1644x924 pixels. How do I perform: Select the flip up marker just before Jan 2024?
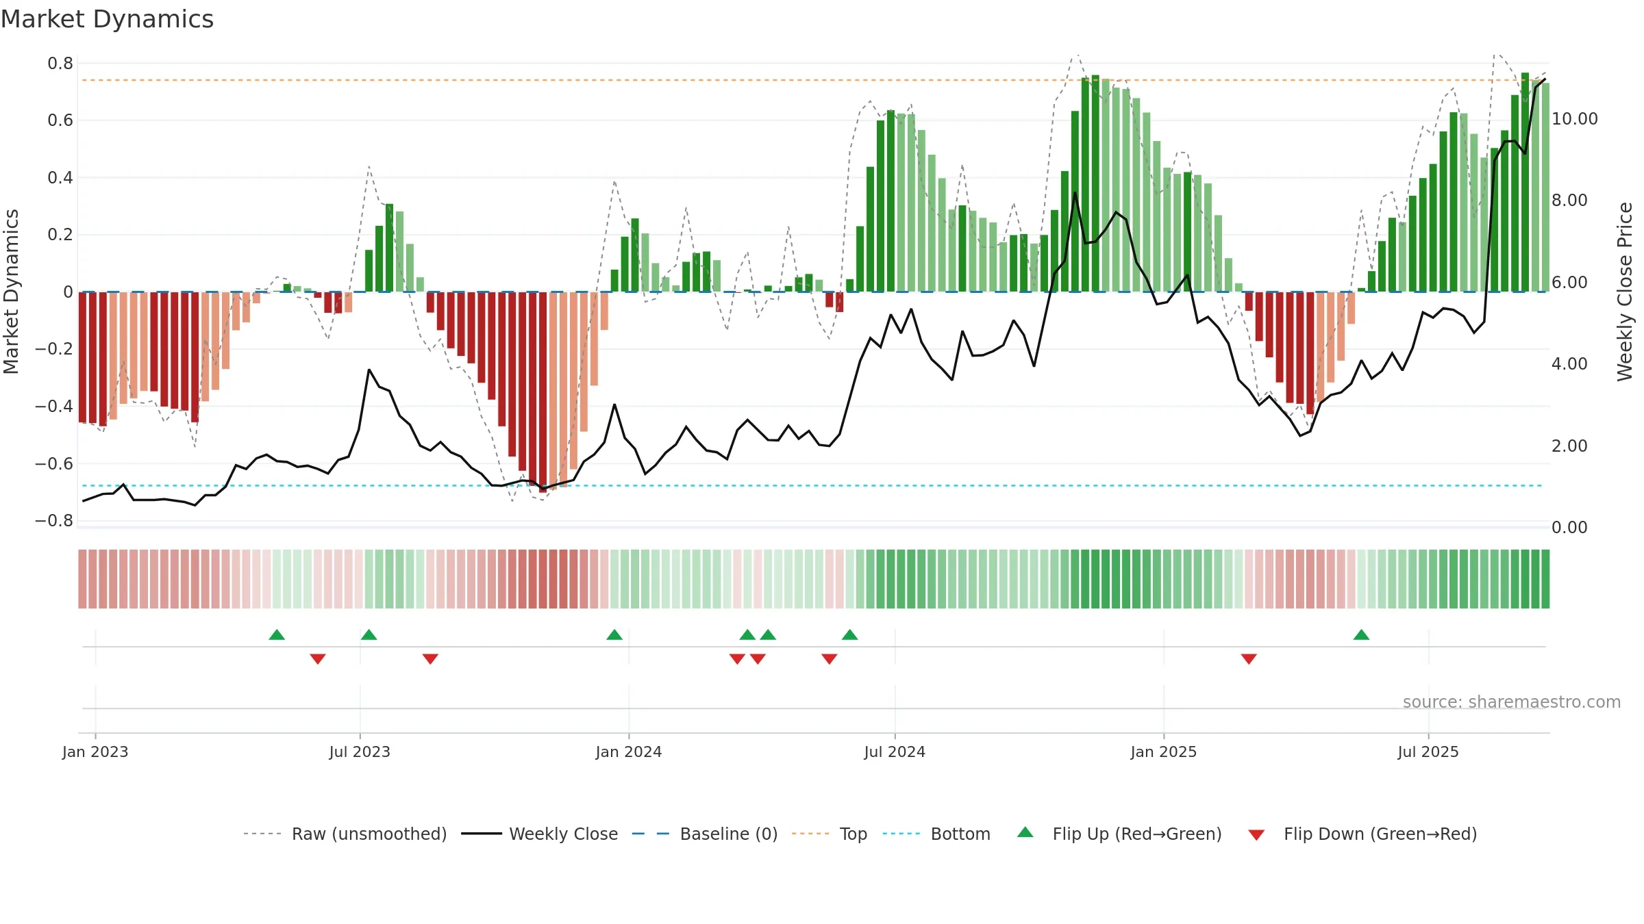click(614, 634)
